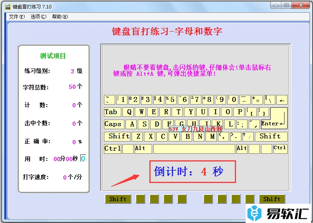The height and width of the screenshot is (223, 313).
Task: Click the plus/equals key
Action: tap(257, 100)
